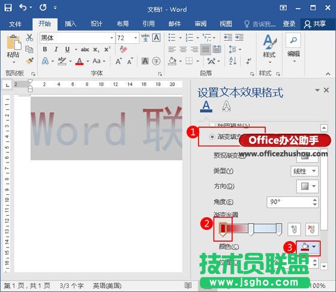Open the borders button

(x=189, y=61)
